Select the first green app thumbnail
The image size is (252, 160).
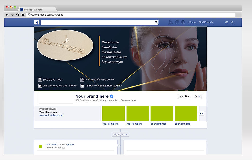(113, 113)
